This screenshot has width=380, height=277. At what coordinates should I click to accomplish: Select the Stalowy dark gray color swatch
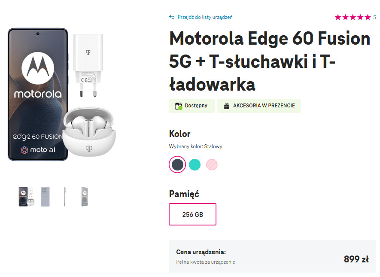pyautogui.click(x=177, y=164)
